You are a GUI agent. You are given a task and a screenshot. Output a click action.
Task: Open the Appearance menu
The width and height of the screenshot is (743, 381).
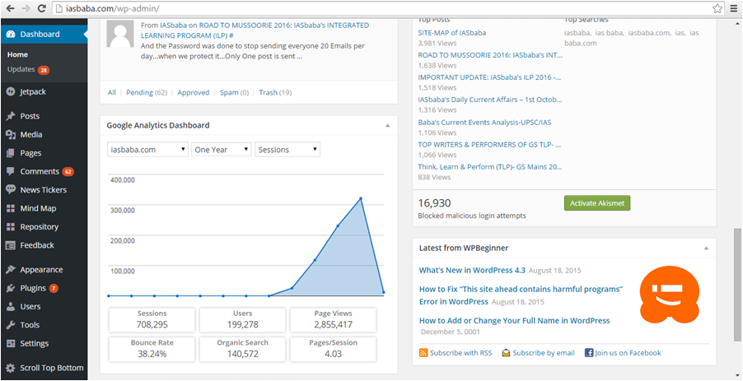[x=44, y=270]
